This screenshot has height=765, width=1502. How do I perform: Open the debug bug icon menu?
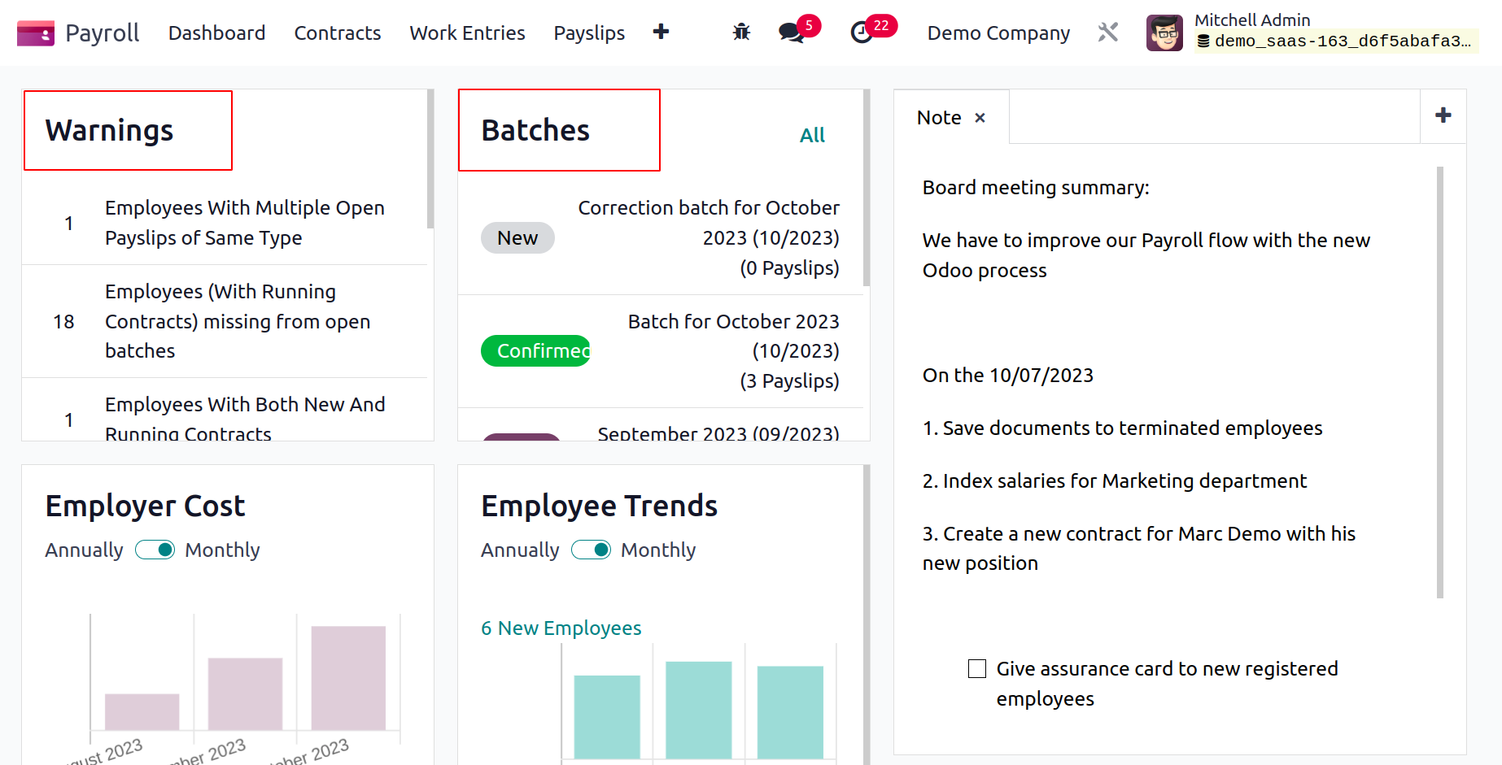(x=741, y=33)
